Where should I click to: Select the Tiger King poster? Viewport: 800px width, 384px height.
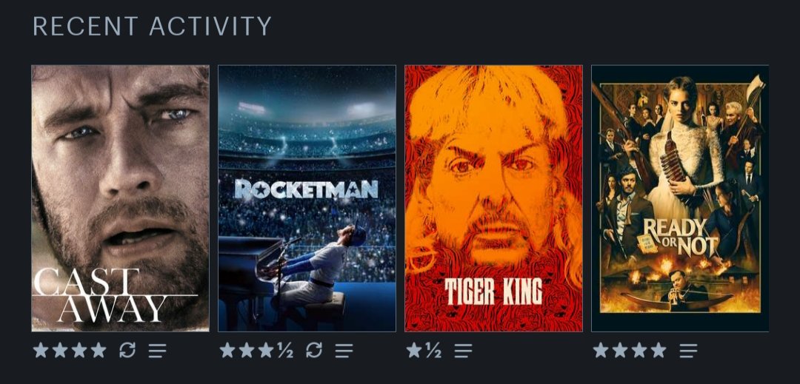pyautogui.click(x=493, y=198)
